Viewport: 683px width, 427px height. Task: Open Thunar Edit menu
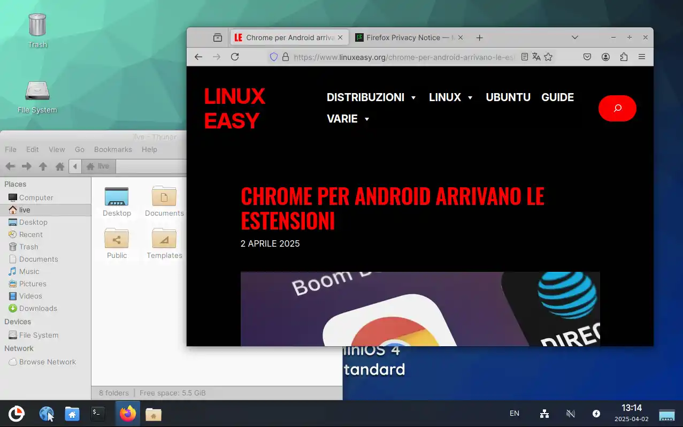click(33, 149)
